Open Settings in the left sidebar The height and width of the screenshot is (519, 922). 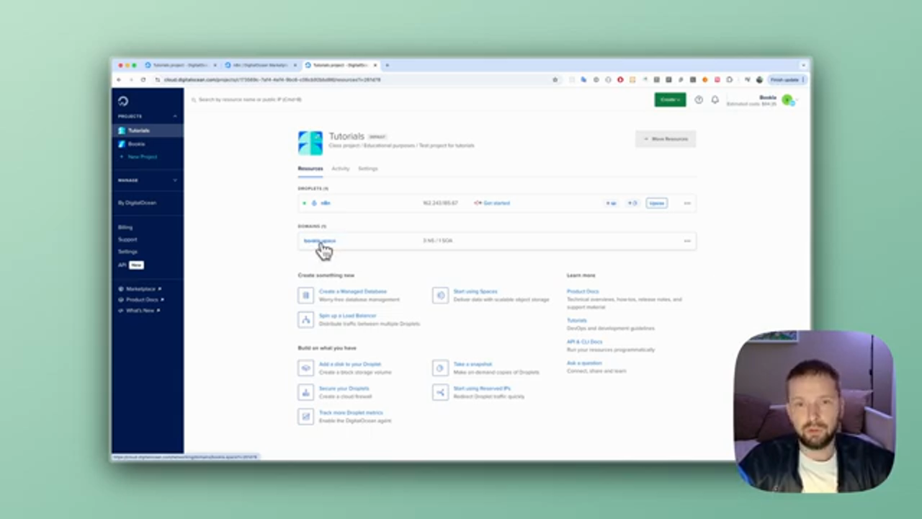coord(127,252)
